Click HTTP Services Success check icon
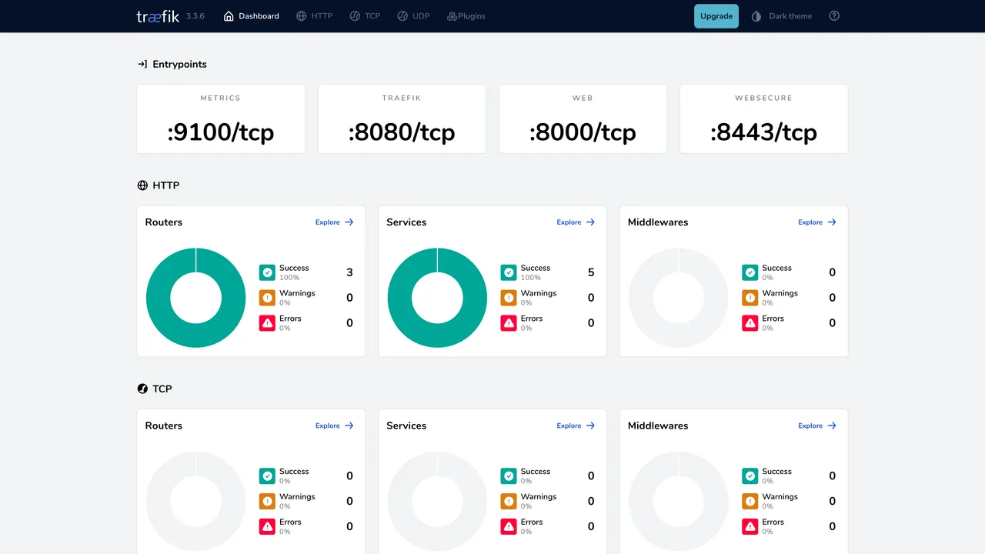The image size is (985, 554). [x=509, y=272]
